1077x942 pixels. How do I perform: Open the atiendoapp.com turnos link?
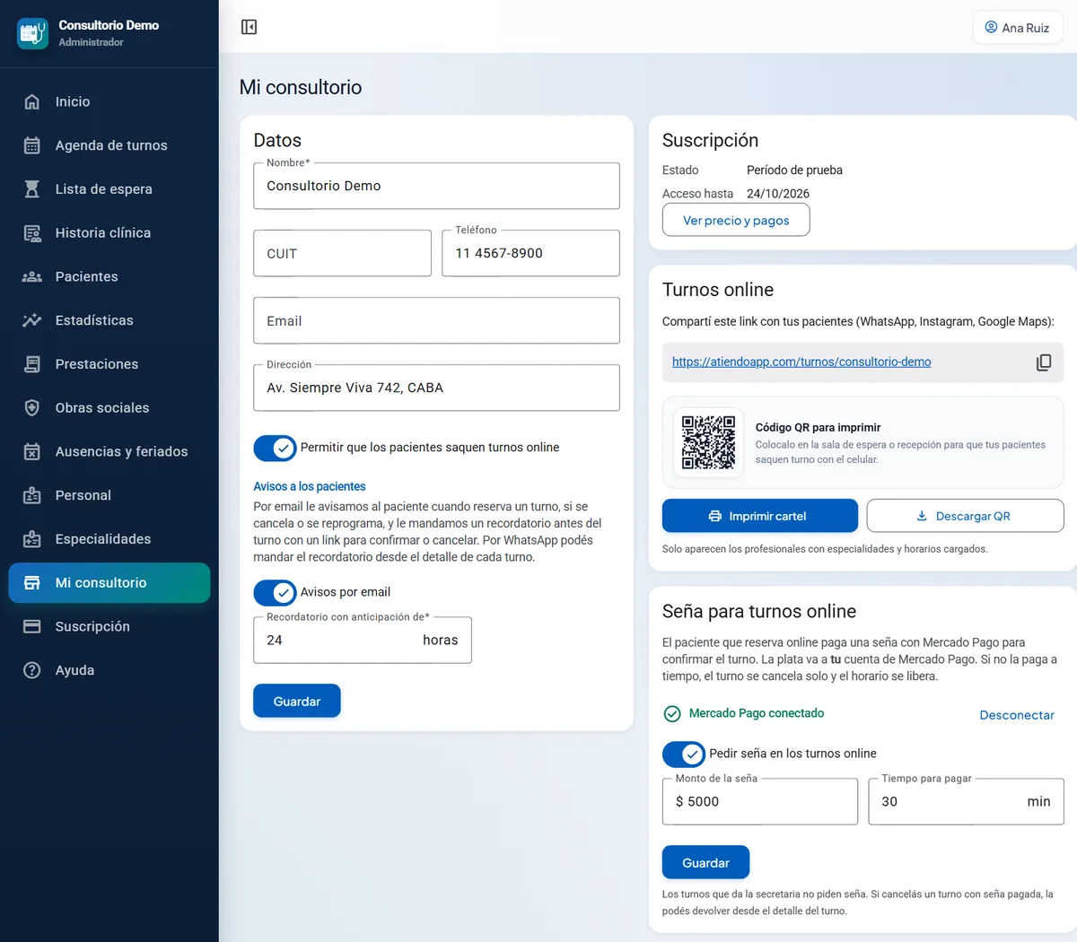pos(801,362)
